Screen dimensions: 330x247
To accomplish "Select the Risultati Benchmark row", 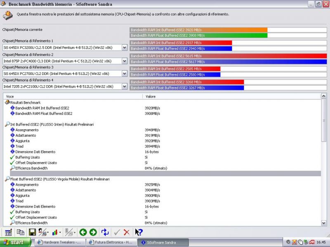I will tap(162, 103).
